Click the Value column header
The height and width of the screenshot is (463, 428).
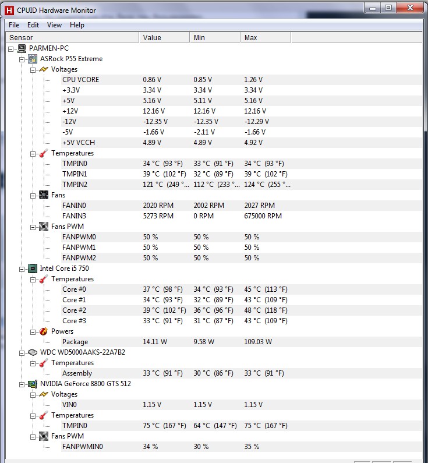[x=164, y=37]
